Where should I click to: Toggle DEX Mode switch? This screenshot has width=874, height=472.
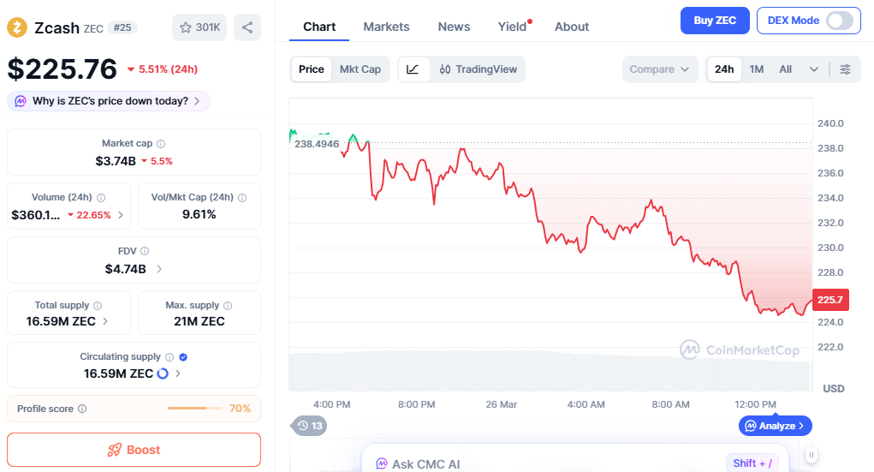840,21
